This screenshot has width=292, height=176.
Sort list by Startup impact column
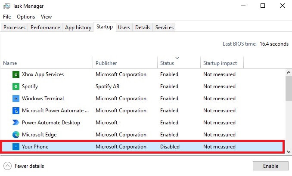point(220,63)
